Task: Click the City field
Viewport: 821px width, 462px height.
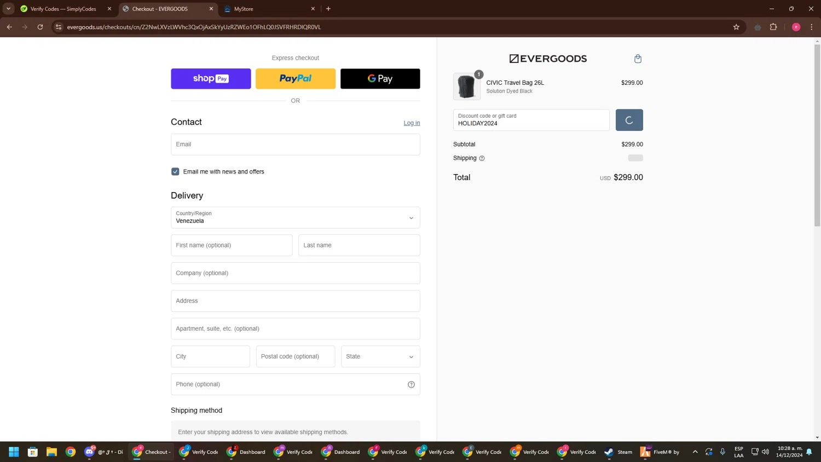Action: click(210, 356)
